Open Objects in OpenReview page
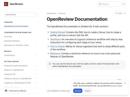The width and height of the screenshot is (130, 97). coord(14,70)
